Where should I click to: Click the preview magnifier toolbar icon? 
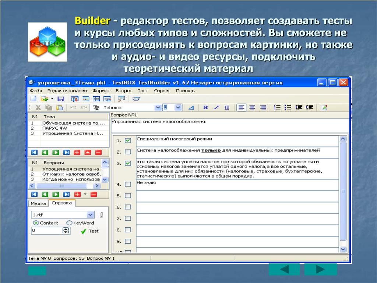tap(121, 99)
